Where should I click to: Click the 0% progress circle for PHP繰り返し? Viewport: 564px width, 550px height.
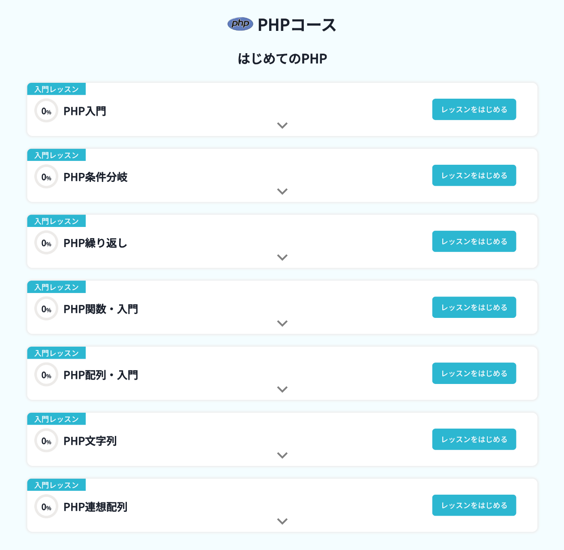click(46, 242)
